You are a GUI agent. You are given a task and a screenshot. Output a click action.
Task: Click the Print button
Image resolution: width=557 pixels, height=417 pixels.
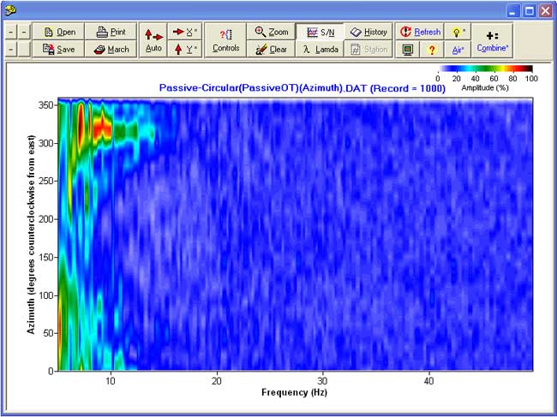pos(111,32)
